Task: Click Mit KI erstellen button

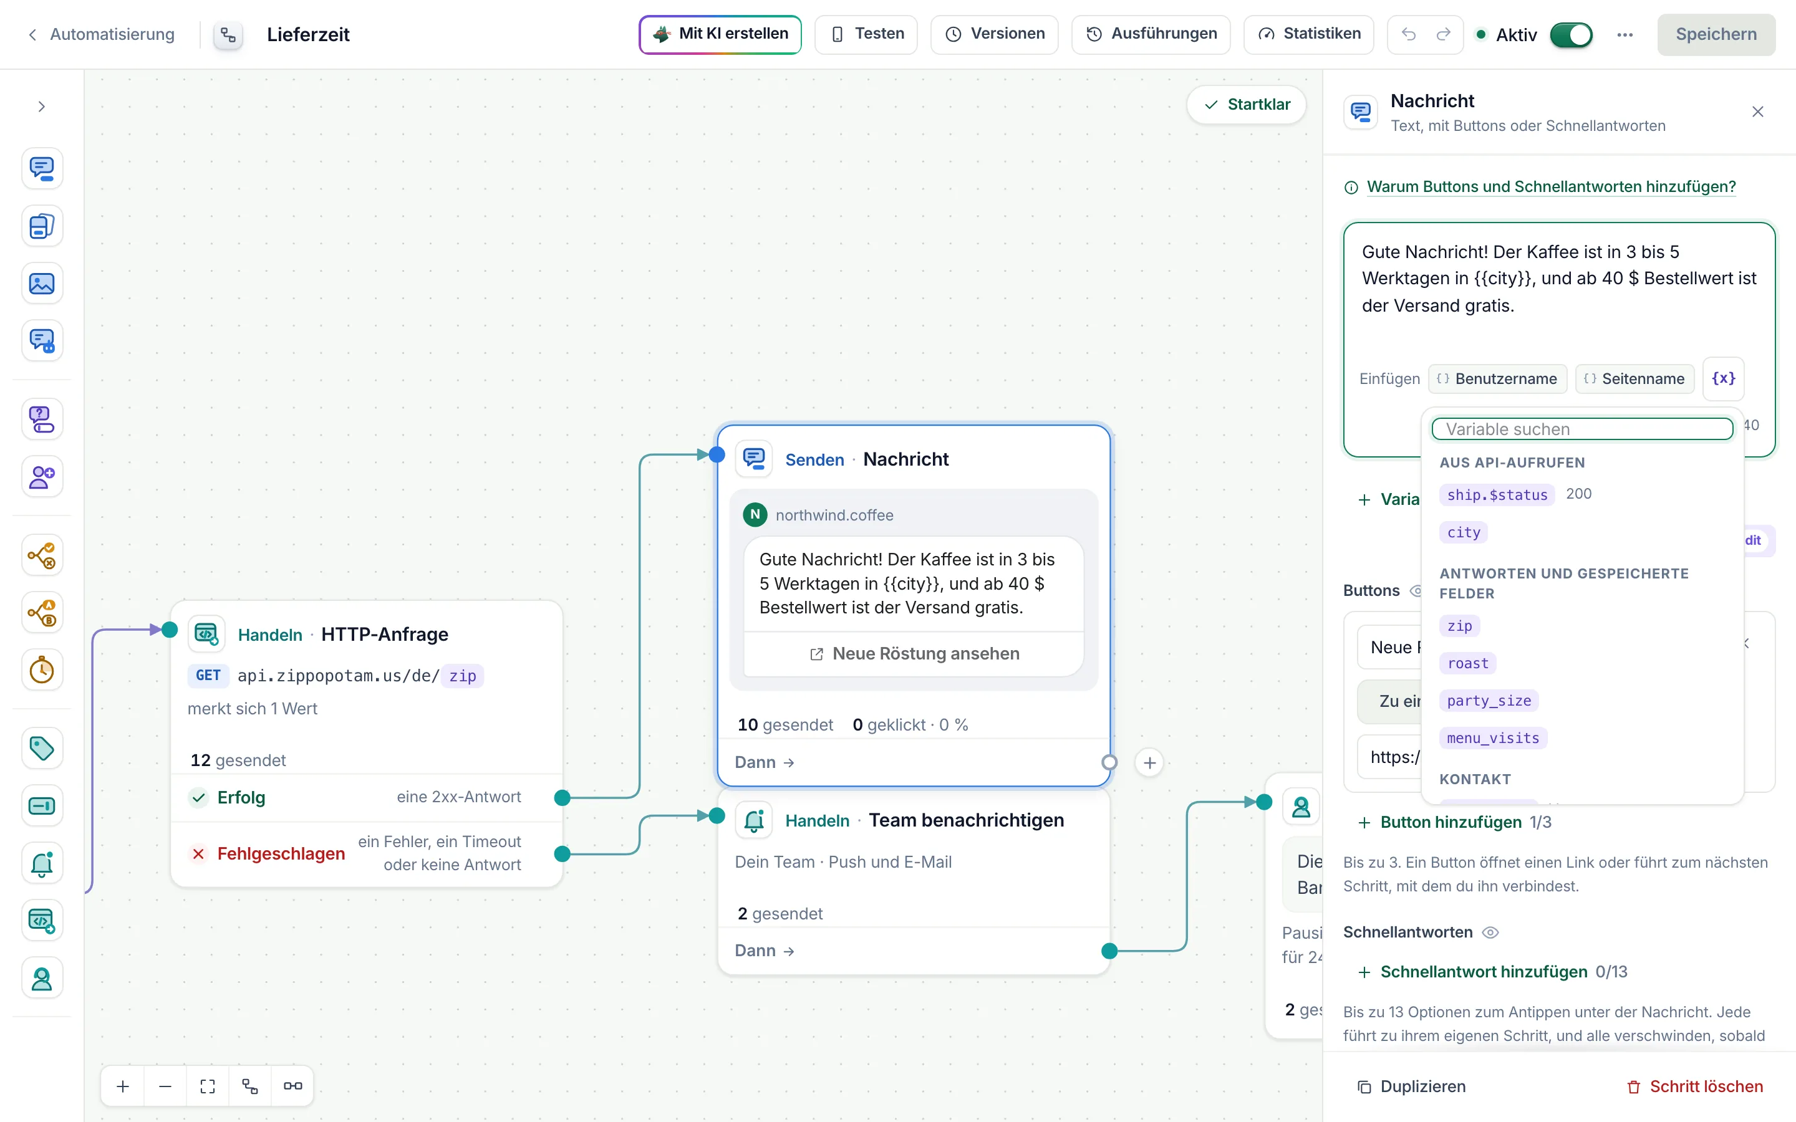Action: coord(720,34)
